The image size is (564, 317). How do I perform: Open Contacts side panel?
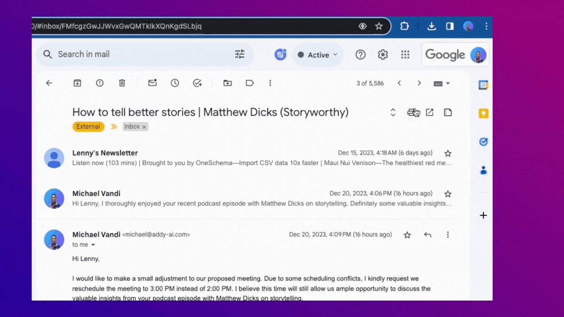[483, 170]
